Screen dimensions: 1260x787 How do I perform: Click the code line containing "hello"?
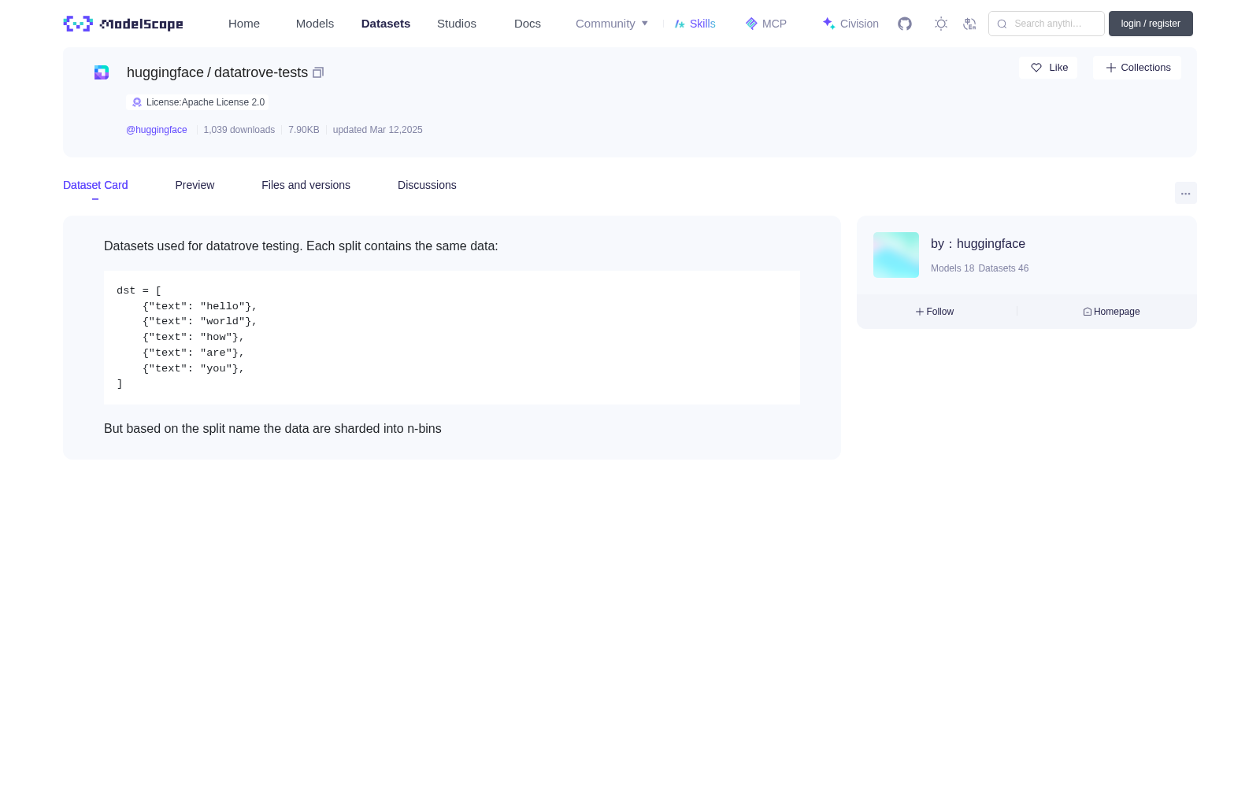[200, 306]
